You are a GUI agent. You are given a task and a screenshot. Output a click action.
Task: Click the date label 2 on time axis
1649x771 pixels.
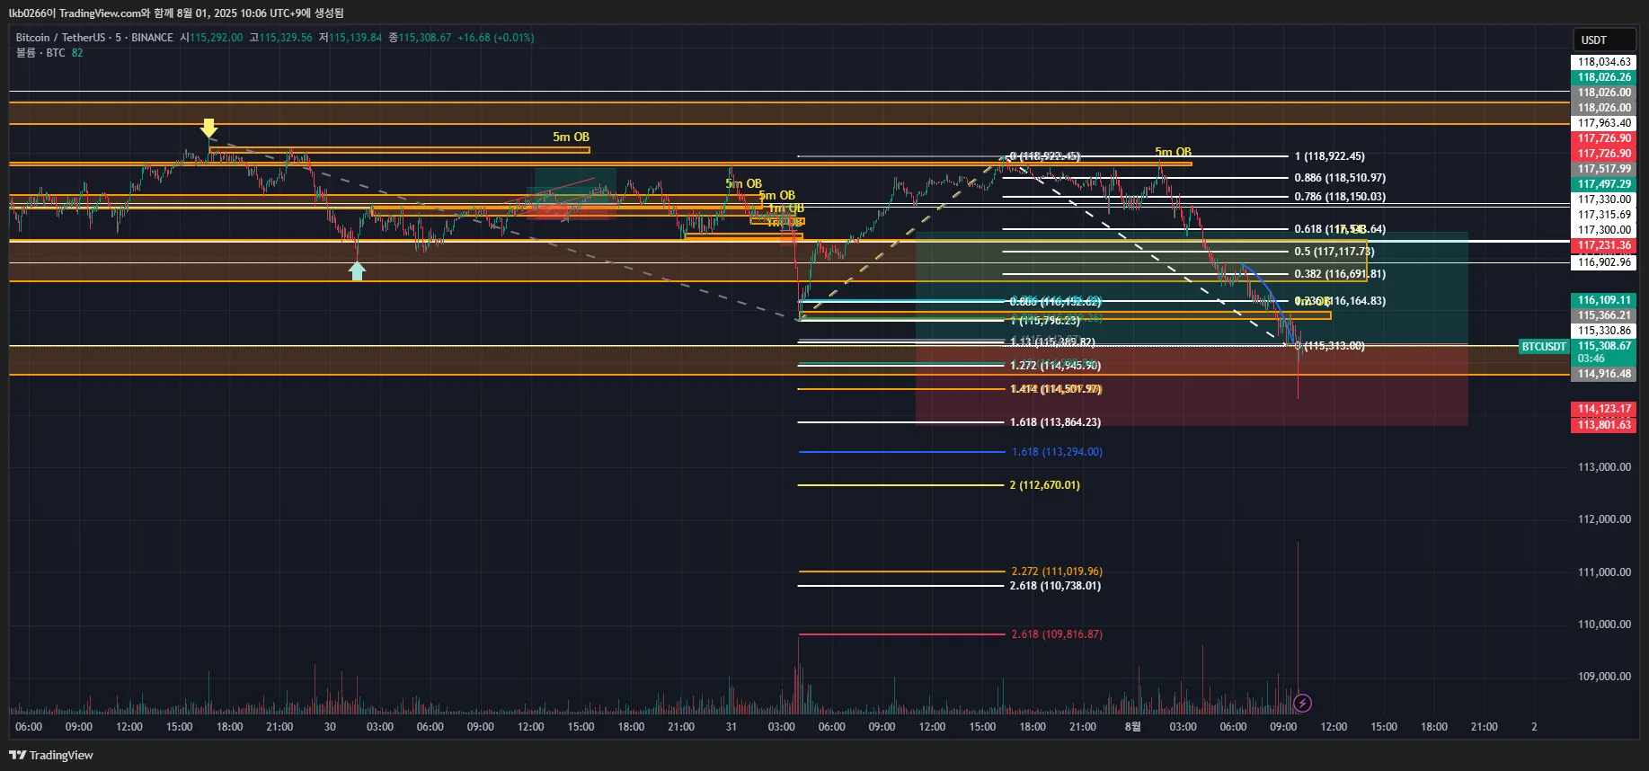coord(1534,727)
